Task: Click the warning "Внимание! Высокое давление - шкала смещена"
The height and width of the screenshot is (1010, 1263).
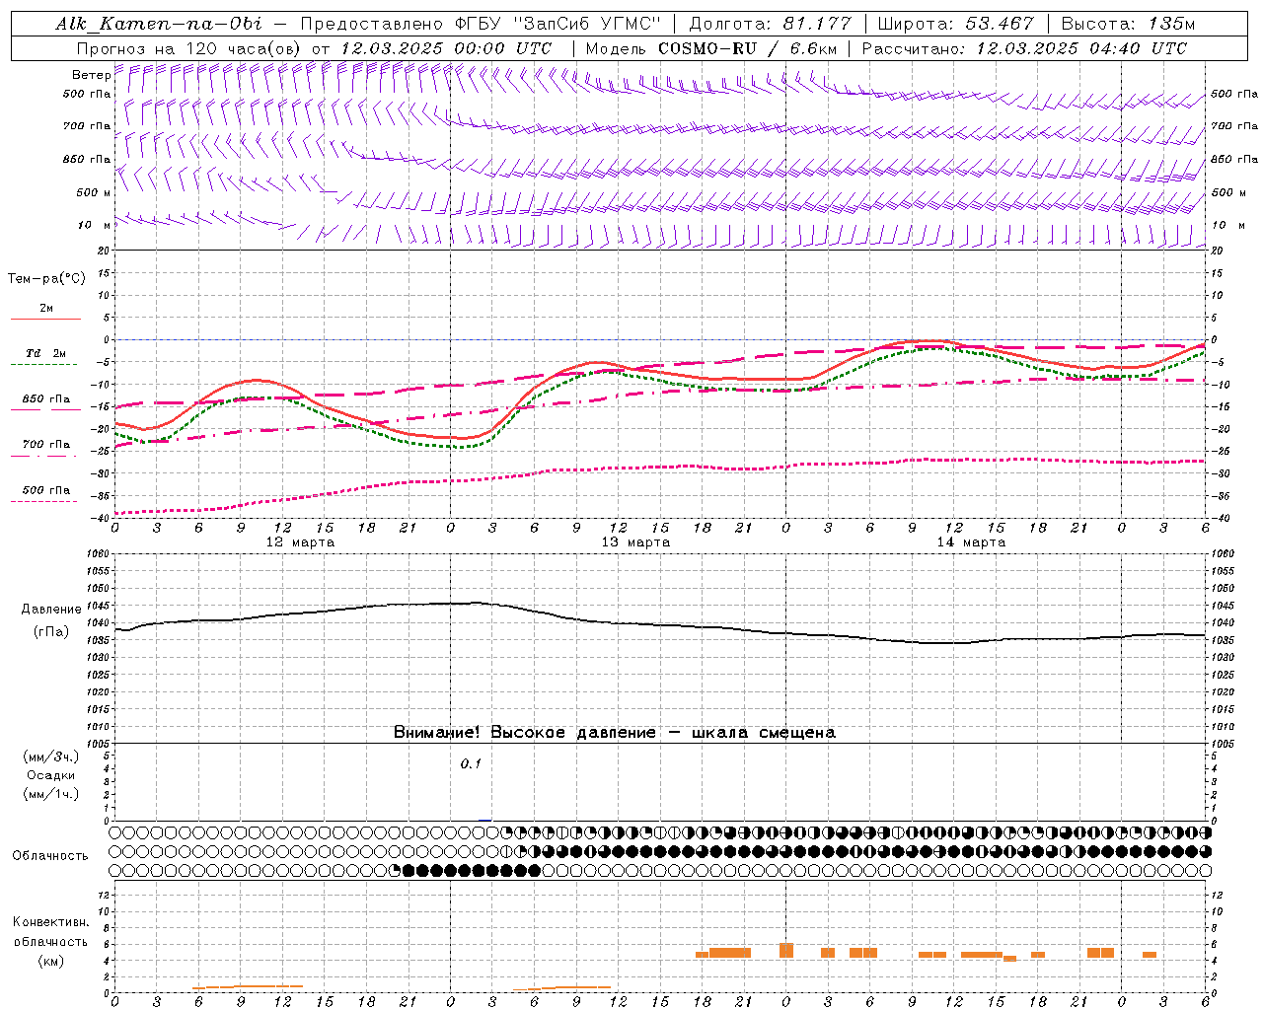Action: tap(614, 732)
